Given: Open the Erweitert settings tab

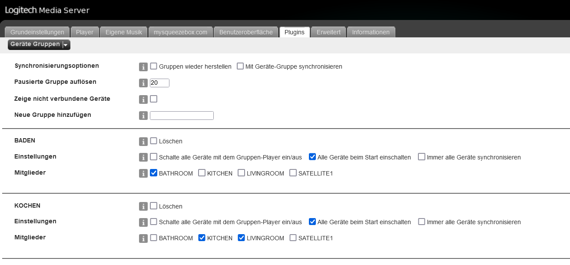Looking at the screenshot, I should point(328,32).
